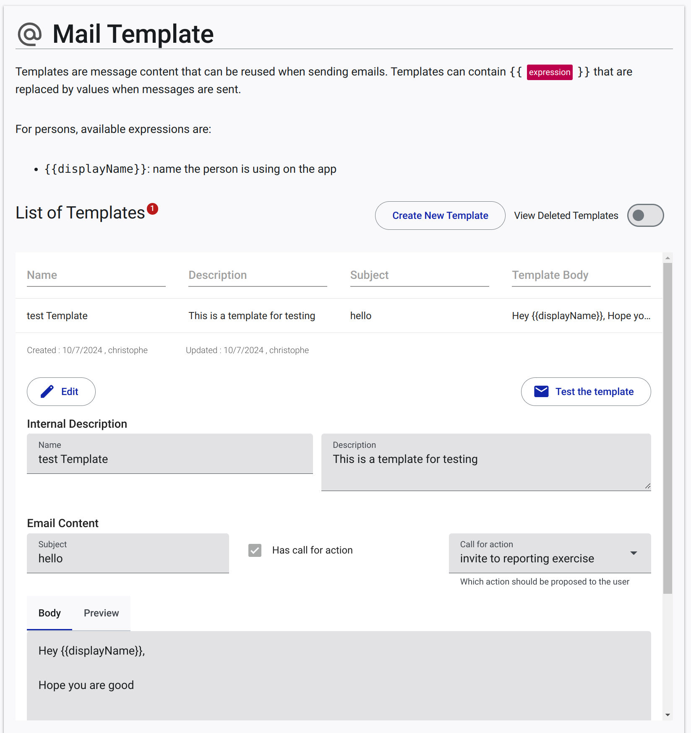Click the Updated 10/7/2024 christophe text
691x733 pixels.
pos(247,350)
